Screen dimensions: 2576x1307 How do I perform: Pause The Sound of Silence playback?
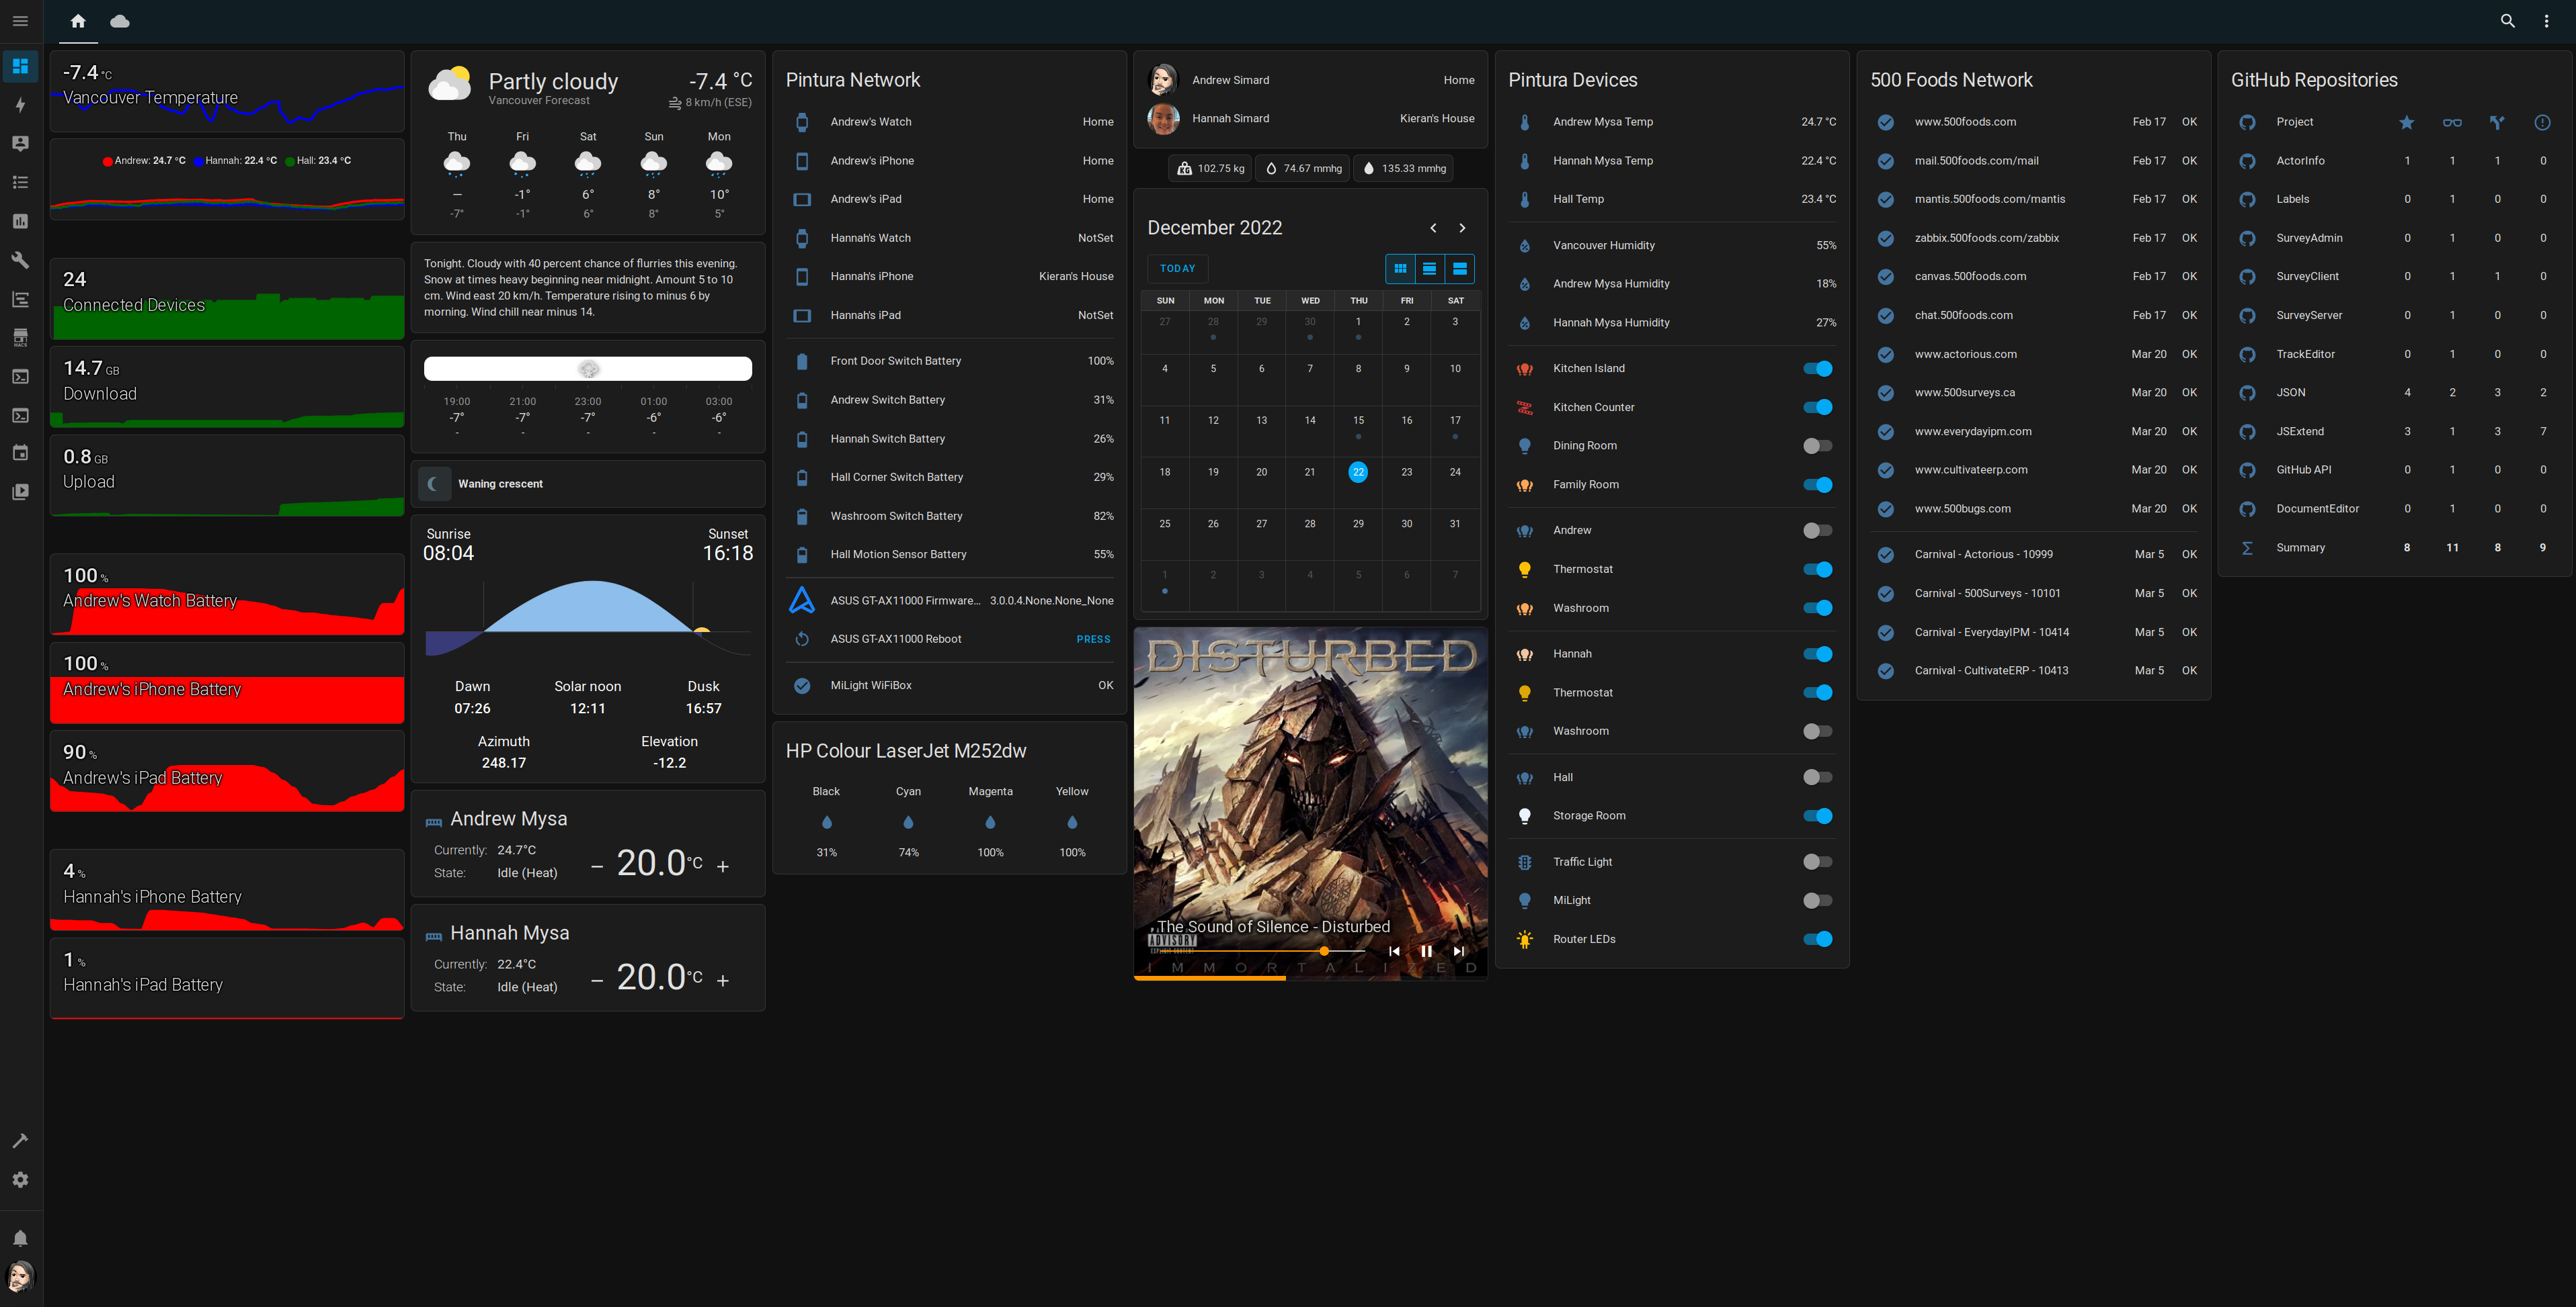click(1426, 951)
